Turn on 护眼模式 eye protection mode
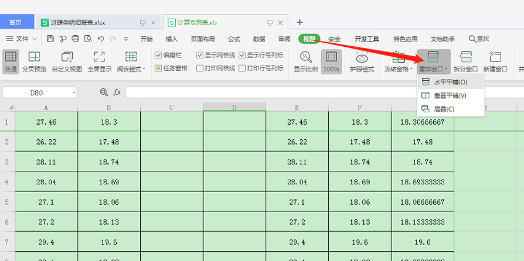The width and height of the screenshot is (524, 261). click(x=362, y=62)
